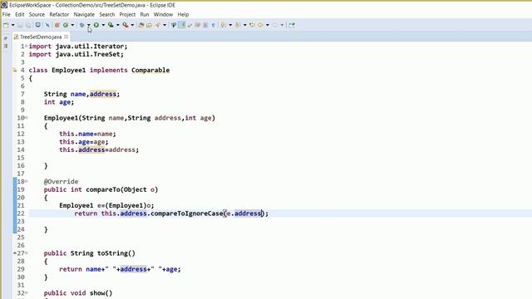Open the File menu
This screenshot has width=532, height=299.
click(6, 15)
